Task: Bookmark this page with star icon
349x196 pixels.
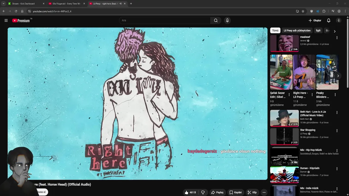Action: [303, 11]
